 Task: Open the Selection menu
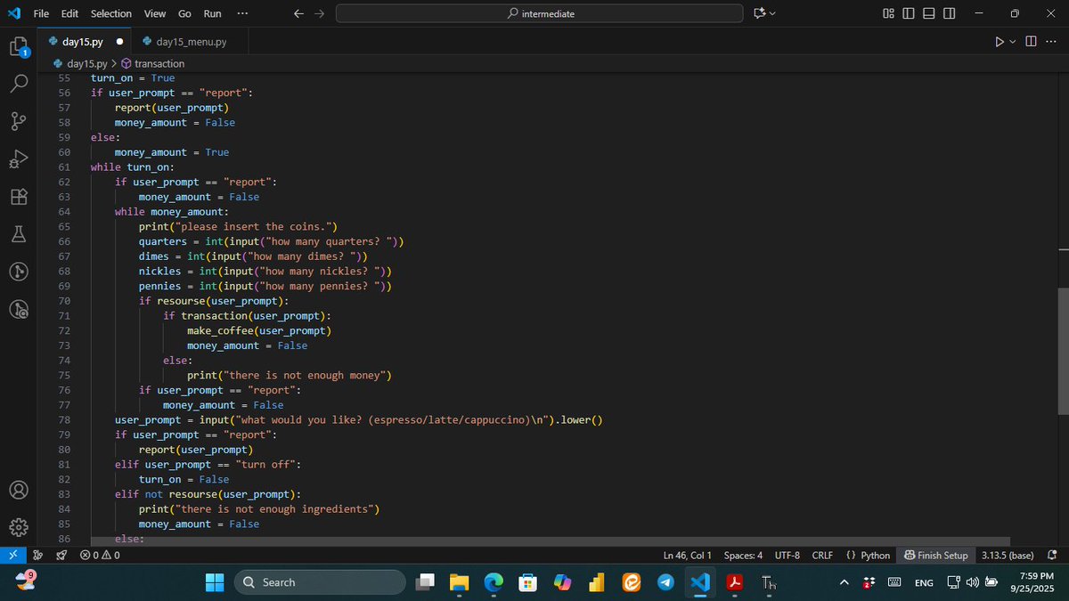click(111, 13)
